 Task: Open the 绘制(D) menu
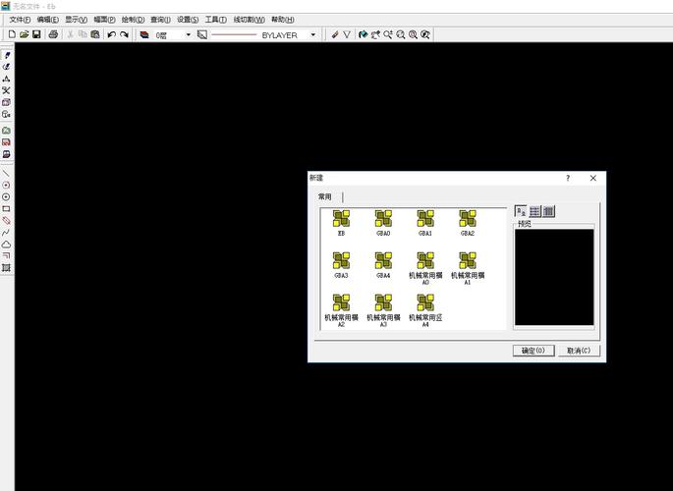point(133,20)
